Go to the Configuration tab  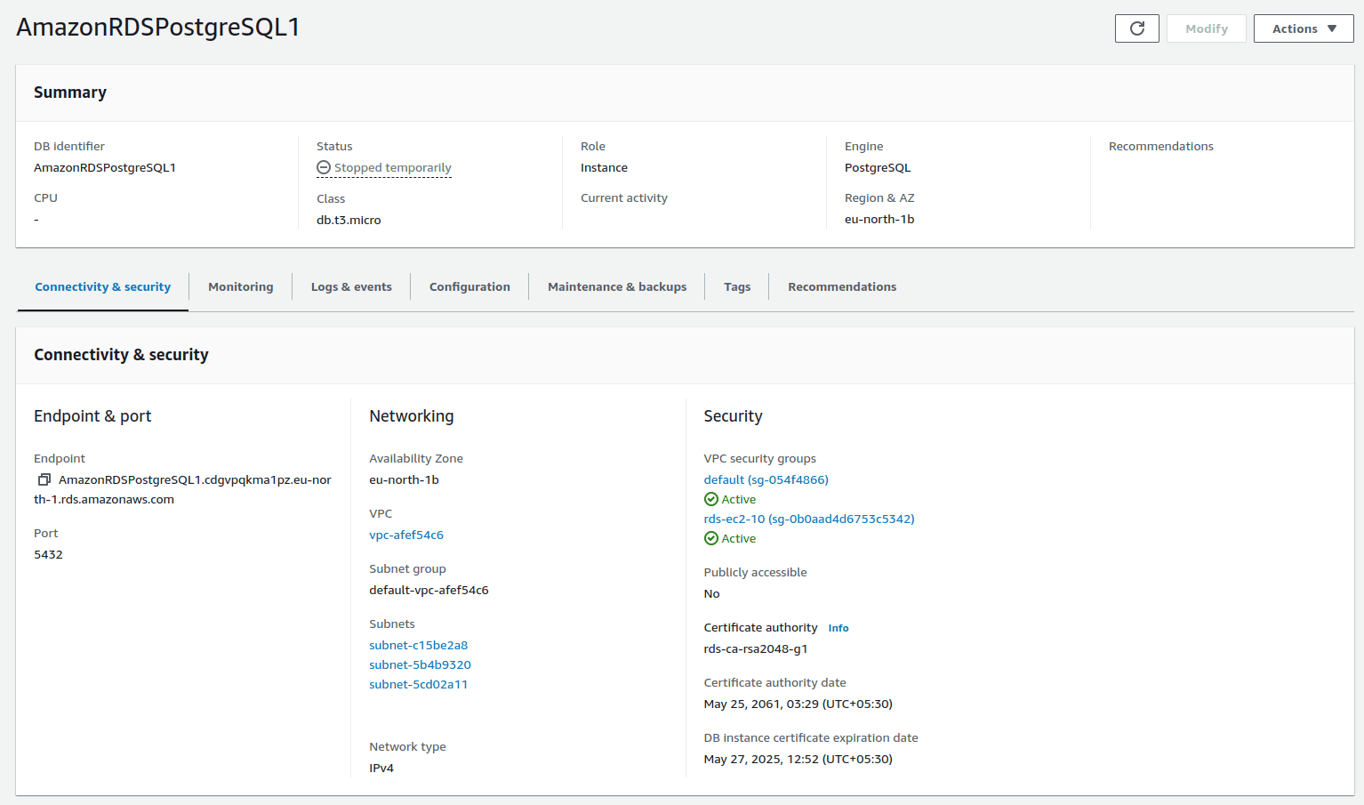click(469, 286)
